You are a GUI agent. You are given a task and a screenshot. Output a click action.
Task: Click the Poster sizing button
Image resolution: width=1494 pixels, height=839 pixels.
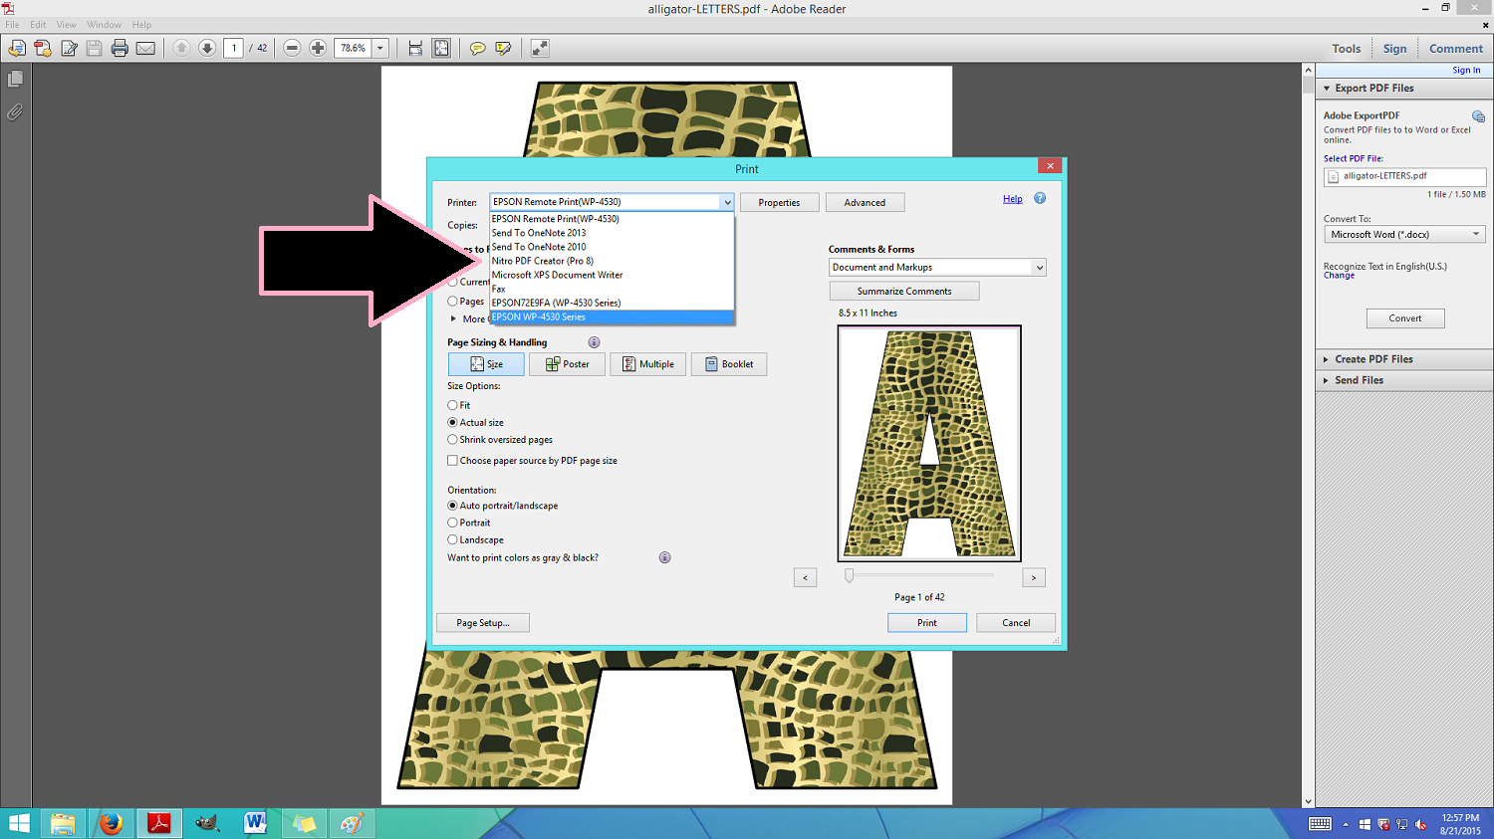pyautogui.click(x=568, y=364)
